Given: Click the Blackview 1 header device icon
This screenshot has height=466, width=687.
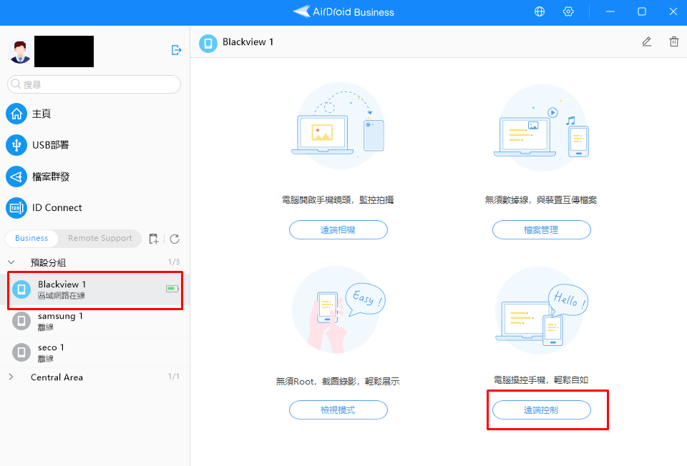Looking at the screenshot, I should coord(208,44).
